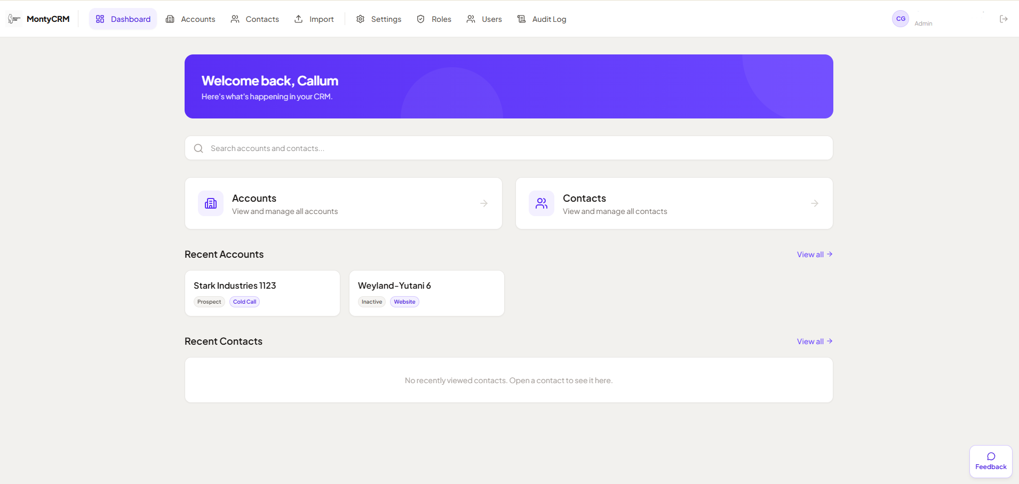Screen dimensions: 1019x484
Task: Click the arrow on the Contacts card
Action: 814,203
